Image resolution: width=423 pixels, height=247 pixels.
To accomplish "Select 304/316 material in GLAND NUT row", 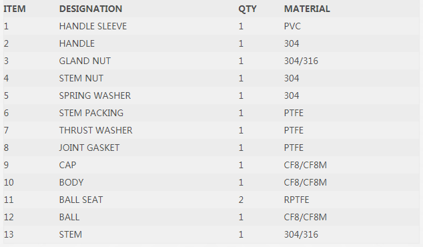I will click(x=301, y=61).
